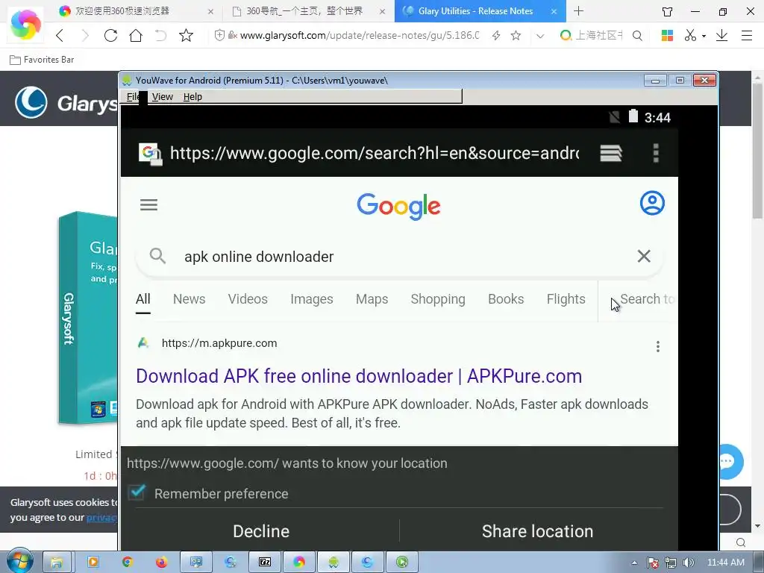Viewport: 764px width, 573px height.
Task: Expand the address bar history chevron
Action: [540, 36]
